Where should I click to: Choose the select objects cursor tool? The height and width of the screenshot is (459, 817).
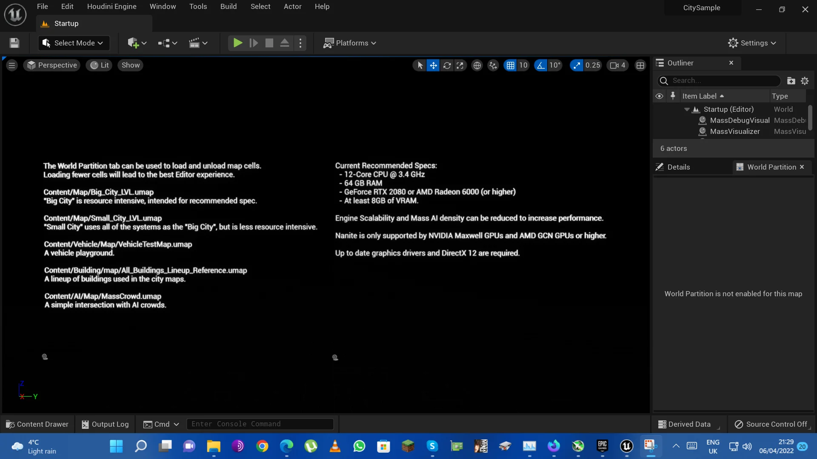tap(420, 65)
